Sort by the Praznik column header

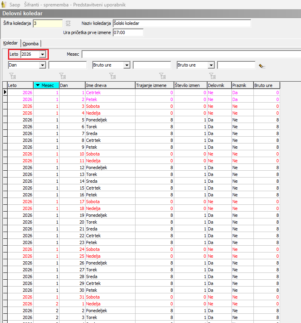[x=243, y=85]
